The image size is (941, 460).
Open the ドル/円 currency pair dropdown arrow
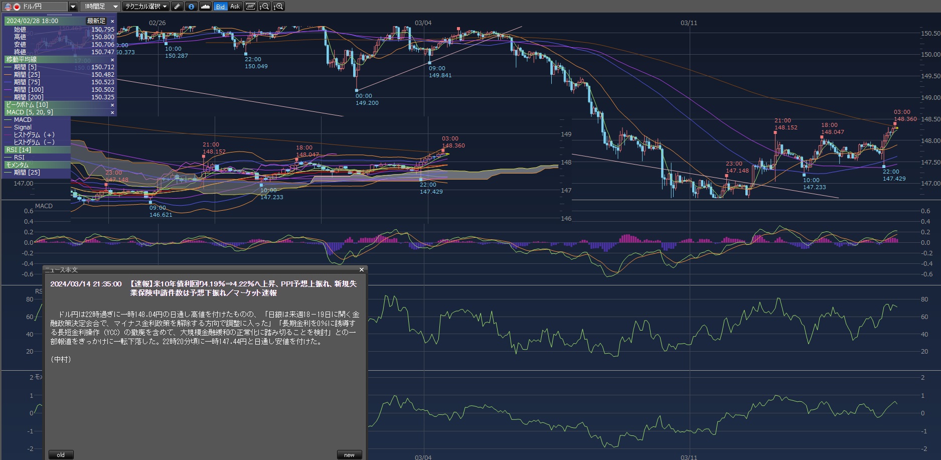click(73, 7)
